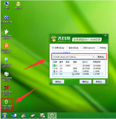
Task: Open the paintbrush tool in the taskbar
Action: [x=23, y=115]
